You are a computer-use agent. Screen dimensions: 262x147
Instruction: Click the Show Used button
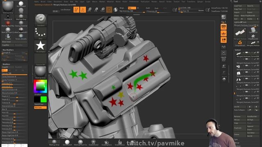pos(14,42)
